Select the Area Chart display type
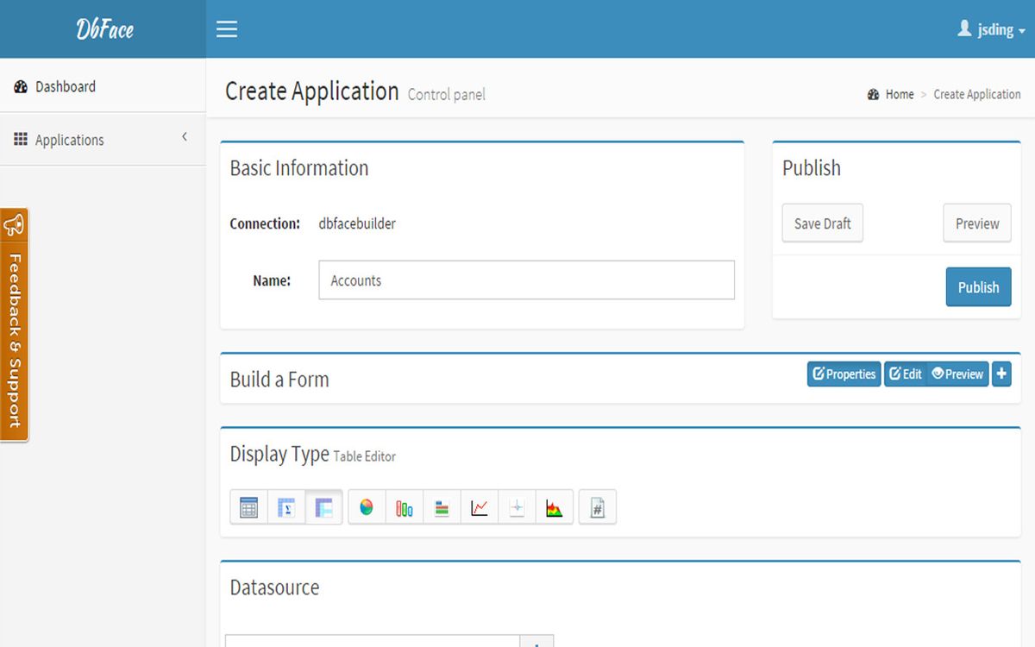 554,507
